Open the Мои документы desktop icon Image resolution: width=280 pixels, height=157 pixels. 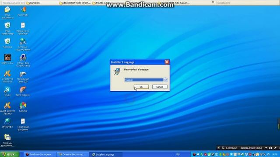coord(7,13)
